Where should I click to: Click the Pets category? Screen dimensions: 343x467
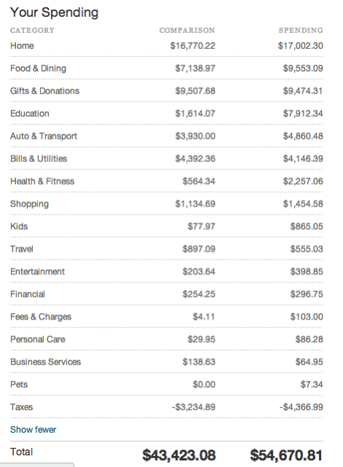click(x=19, y=385)
